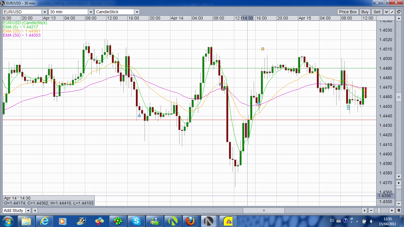Screen dimensions: 404x227
Task: Open the Price Box
Action: (348, 12)
